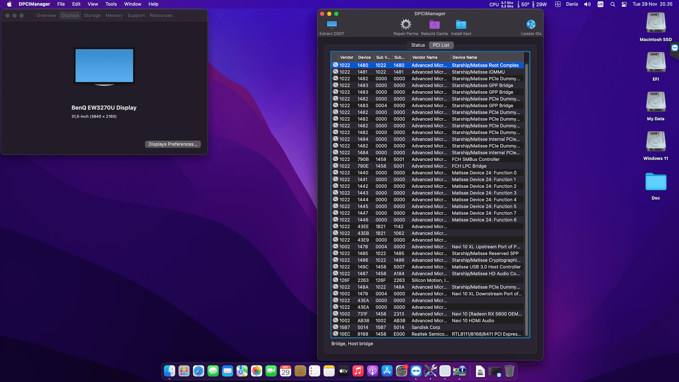
Task: Open Safari from the dock
Action: (x=198, y=371)
